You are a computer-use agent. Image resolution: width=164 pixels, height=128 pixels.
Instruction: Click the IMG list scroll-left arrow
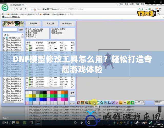pyautogui.click(x=4, y=102)
